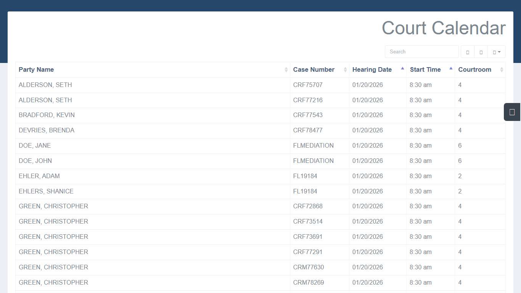Click the EHLER, ADAM party name
Screen dimensions: 521x293
coord(39,176)
